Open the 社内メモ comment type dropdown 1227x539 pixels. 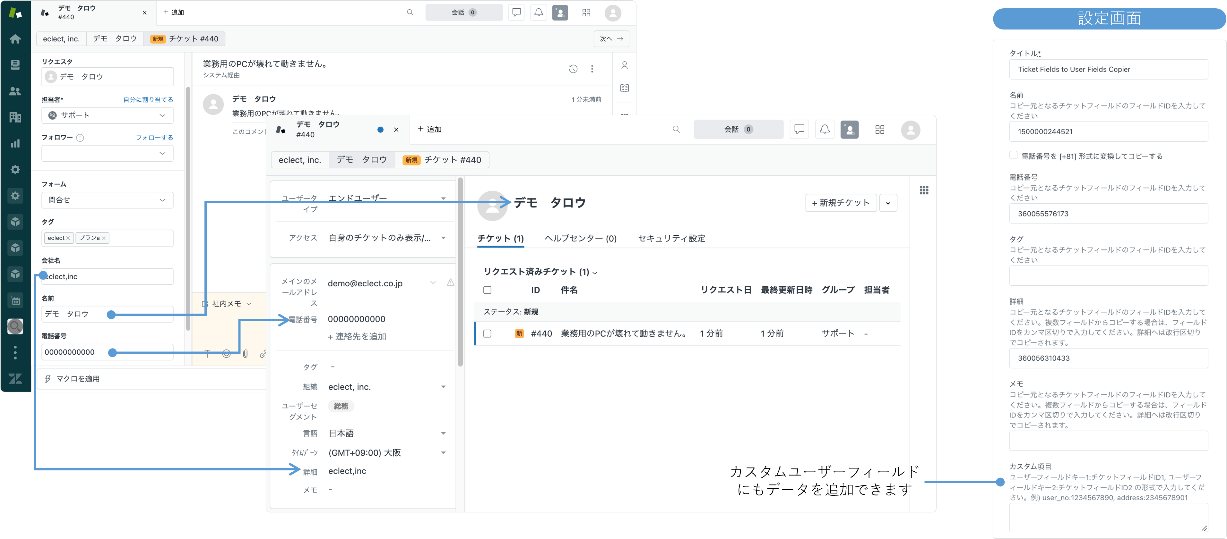coord(227,304)
